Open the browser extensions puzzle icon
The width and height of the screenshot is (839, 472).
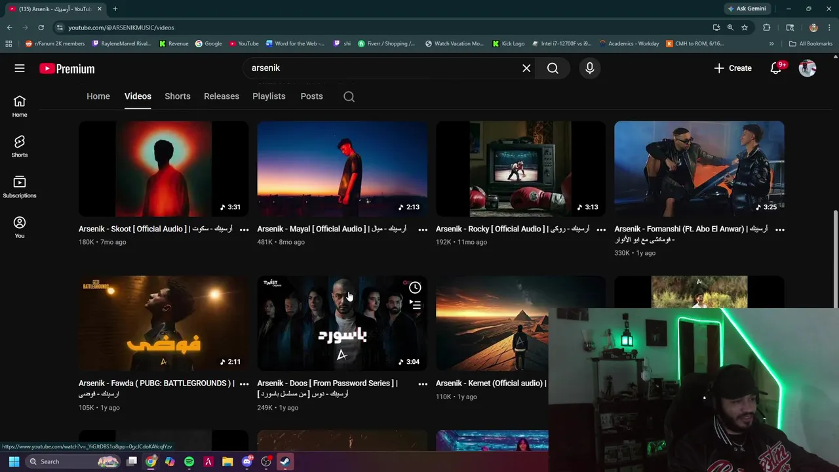pos(766,28)
